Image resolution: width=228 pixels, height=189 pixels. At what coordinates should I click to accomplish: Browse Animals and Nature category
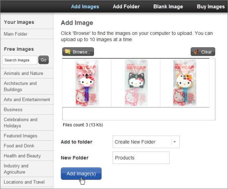click(23, 73)
